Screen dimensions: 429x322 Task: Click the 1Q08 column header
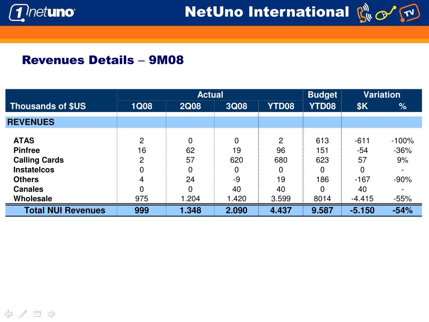142,106
